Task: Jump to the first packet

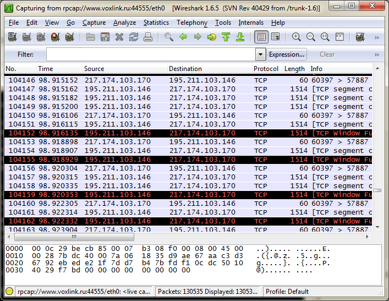Action: click(226, 37)
